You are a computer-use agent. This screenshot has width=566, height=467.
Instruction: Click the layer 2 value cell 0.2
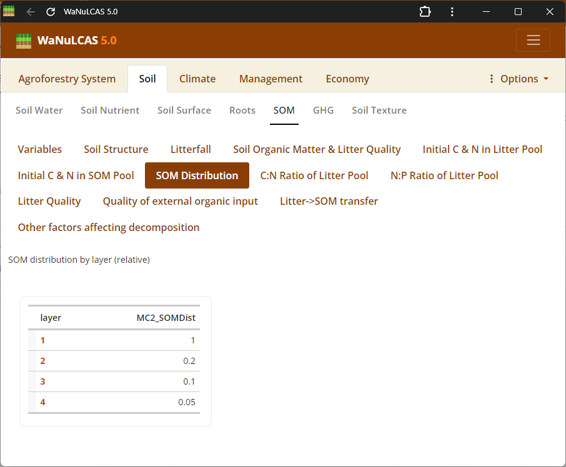pos(188,361)
